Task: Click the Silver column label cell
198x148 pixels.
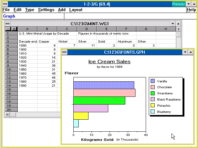Action: [87, 42]
